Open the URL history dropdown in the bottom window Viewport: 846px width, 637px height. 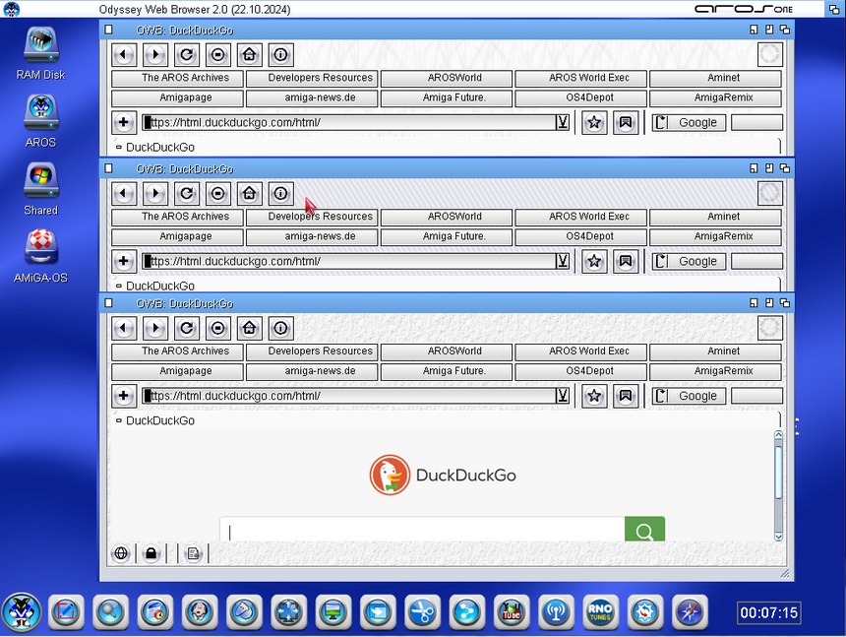[563, 396]
